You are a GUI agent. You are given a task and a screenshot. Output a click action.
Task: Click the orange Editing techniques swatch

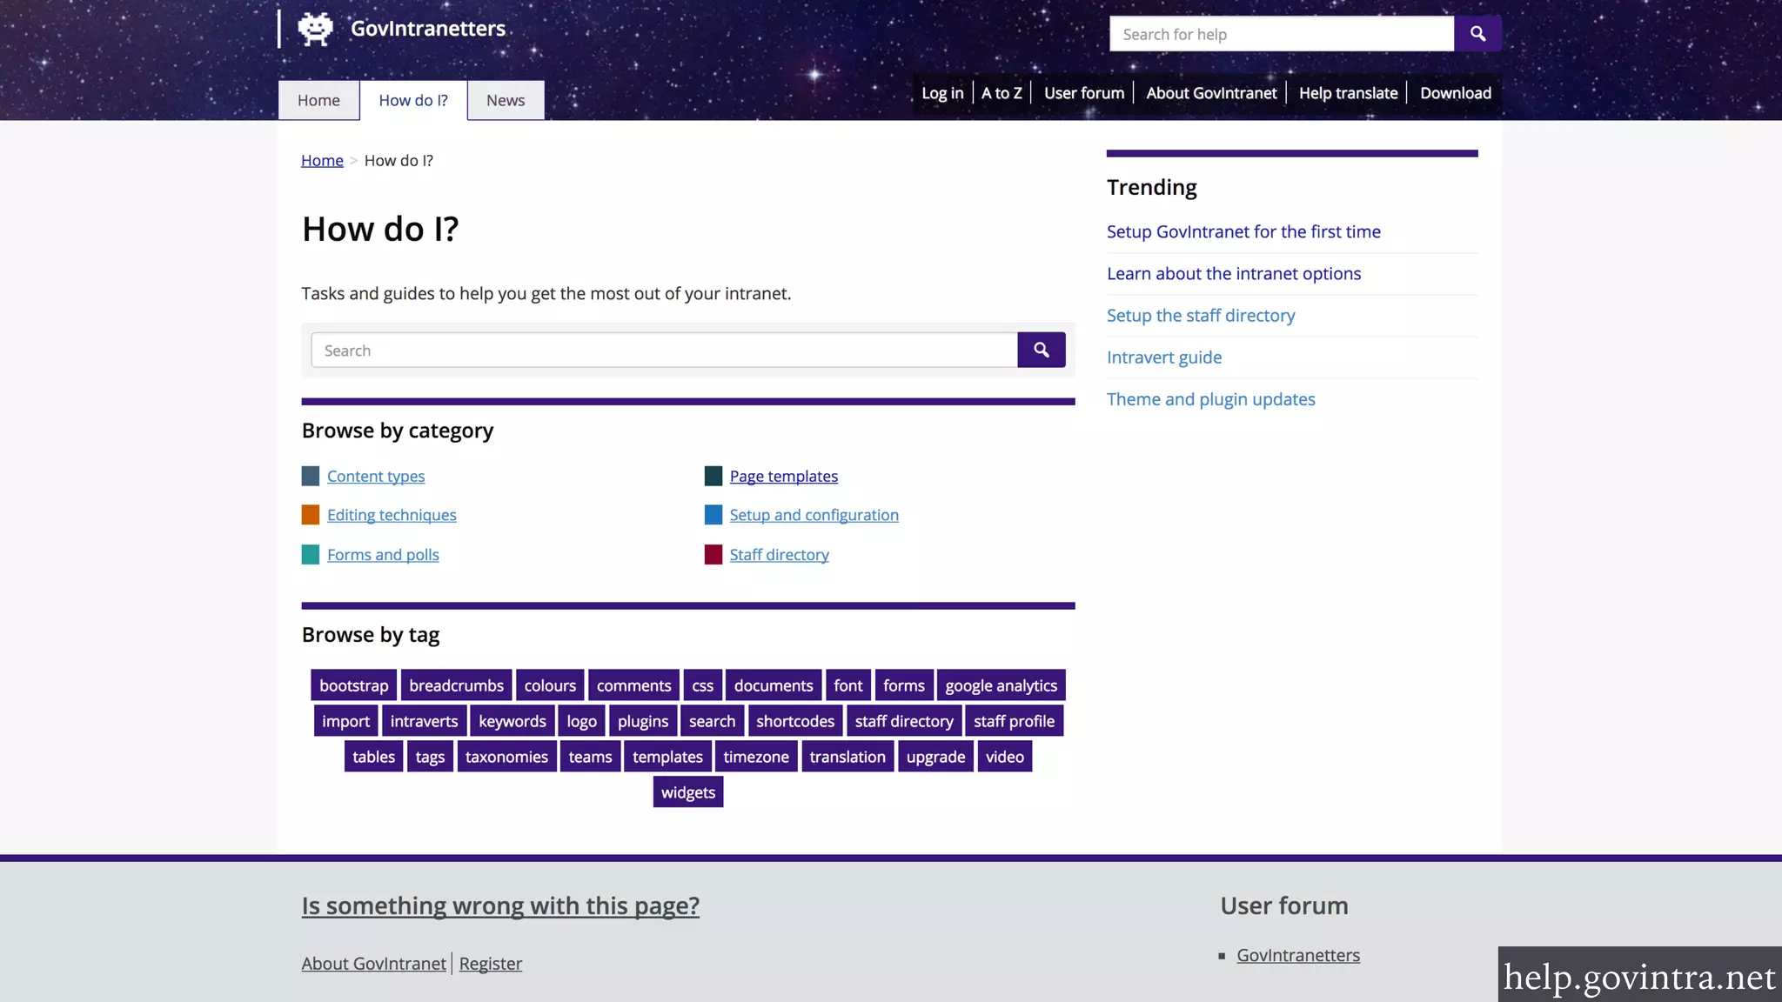click(x=311, y=515)
